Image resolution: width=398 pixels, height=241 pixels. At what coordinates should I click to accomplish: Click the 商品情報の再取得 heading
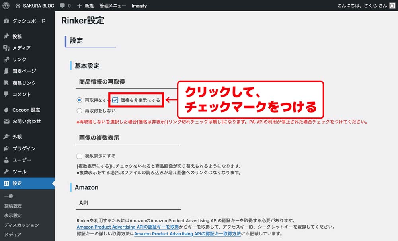(102, 82)
